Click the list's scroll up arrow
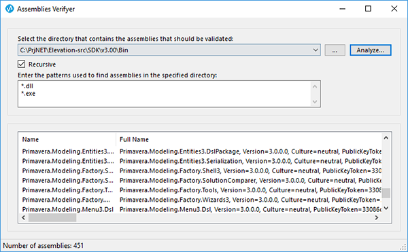Image resolution: width=408 pixels, height=252 pixels. (386, 138)
